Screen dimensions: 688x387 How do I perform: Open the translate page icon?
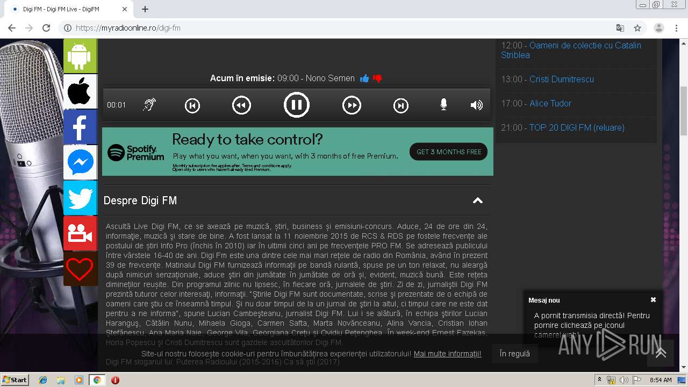point(620,28)
